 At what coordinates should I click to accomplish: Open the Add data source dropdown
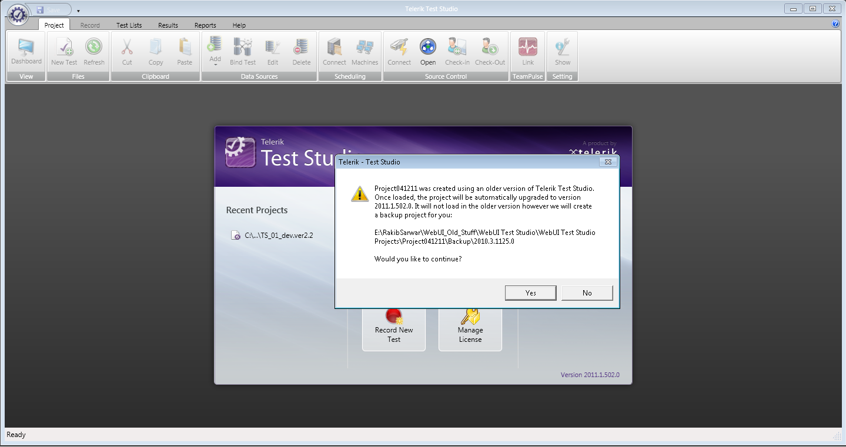[215, 52]
